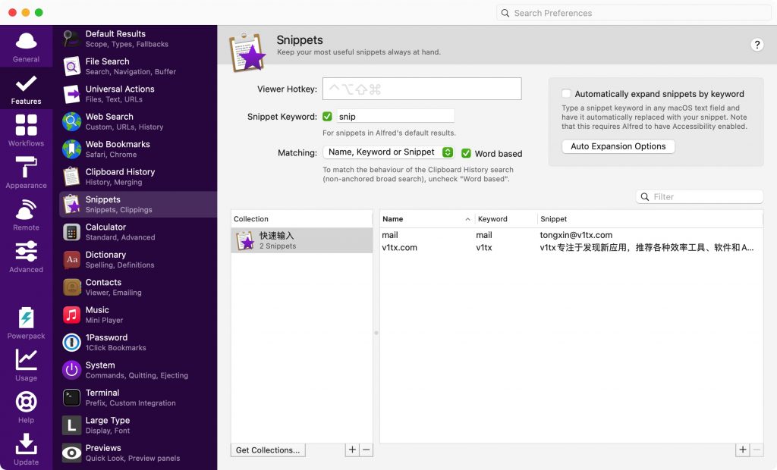Open the General preferences tab

[x=26, y=48]
